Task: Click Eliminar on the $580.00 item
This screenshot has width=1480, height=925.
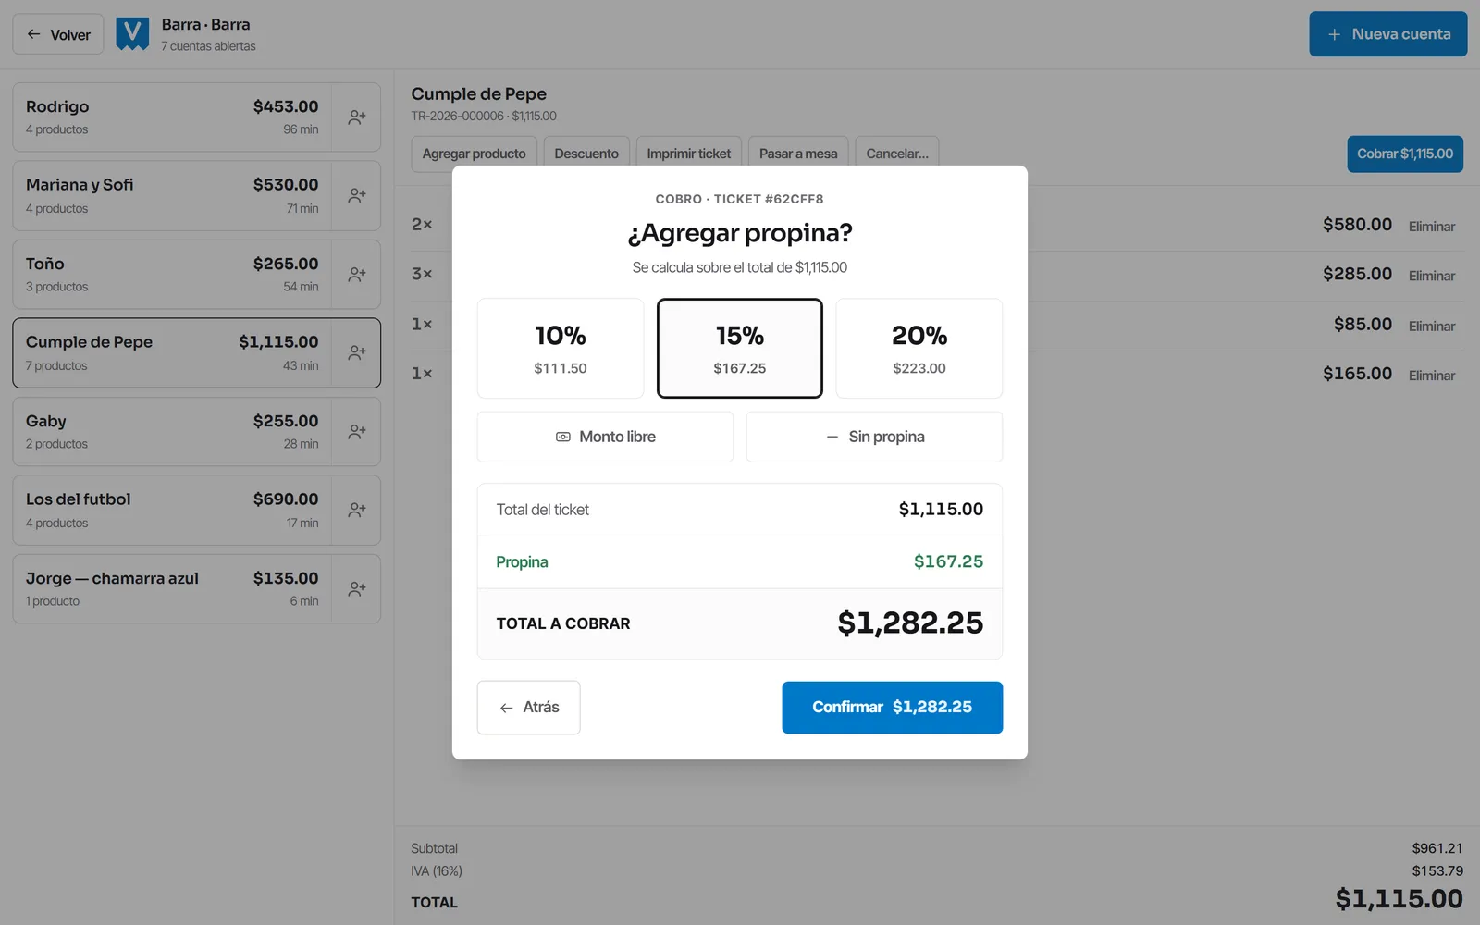Action: click(1432, 227)
